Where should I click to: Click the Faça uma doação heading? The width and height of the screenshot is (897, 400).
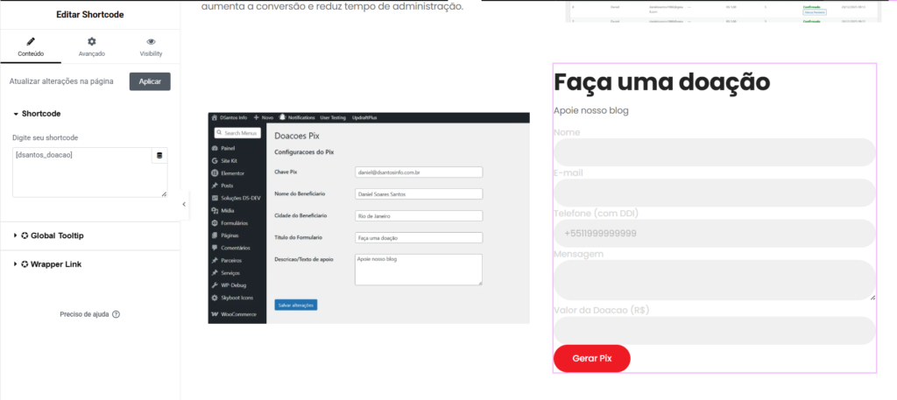click(661, 82)
